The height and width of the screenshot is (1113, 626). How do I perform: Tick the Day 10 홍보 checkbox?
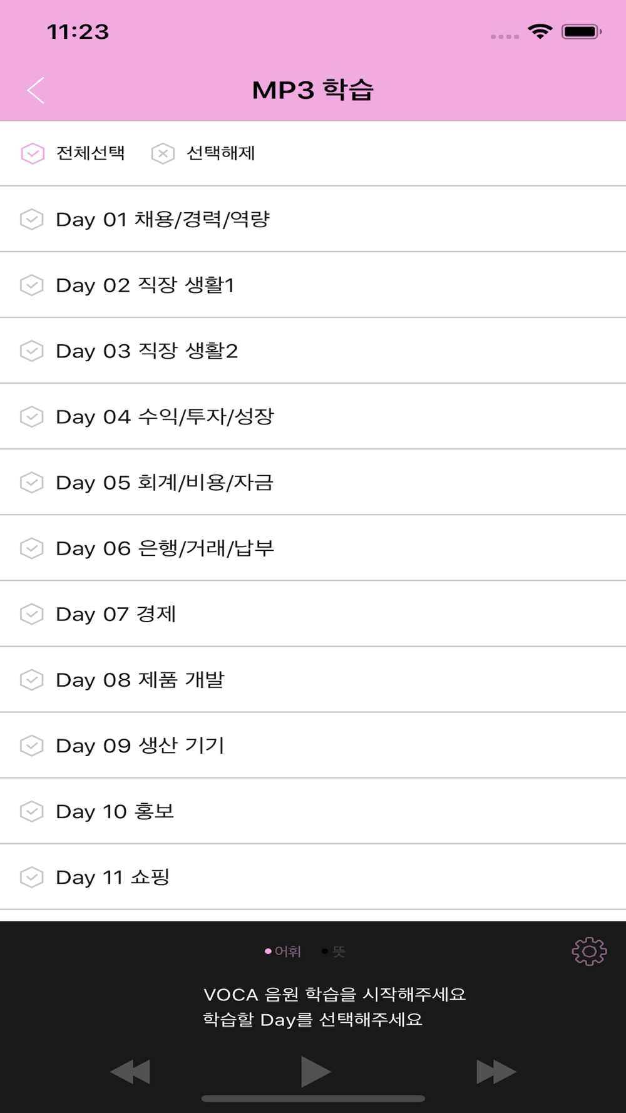tap(32, 811)
